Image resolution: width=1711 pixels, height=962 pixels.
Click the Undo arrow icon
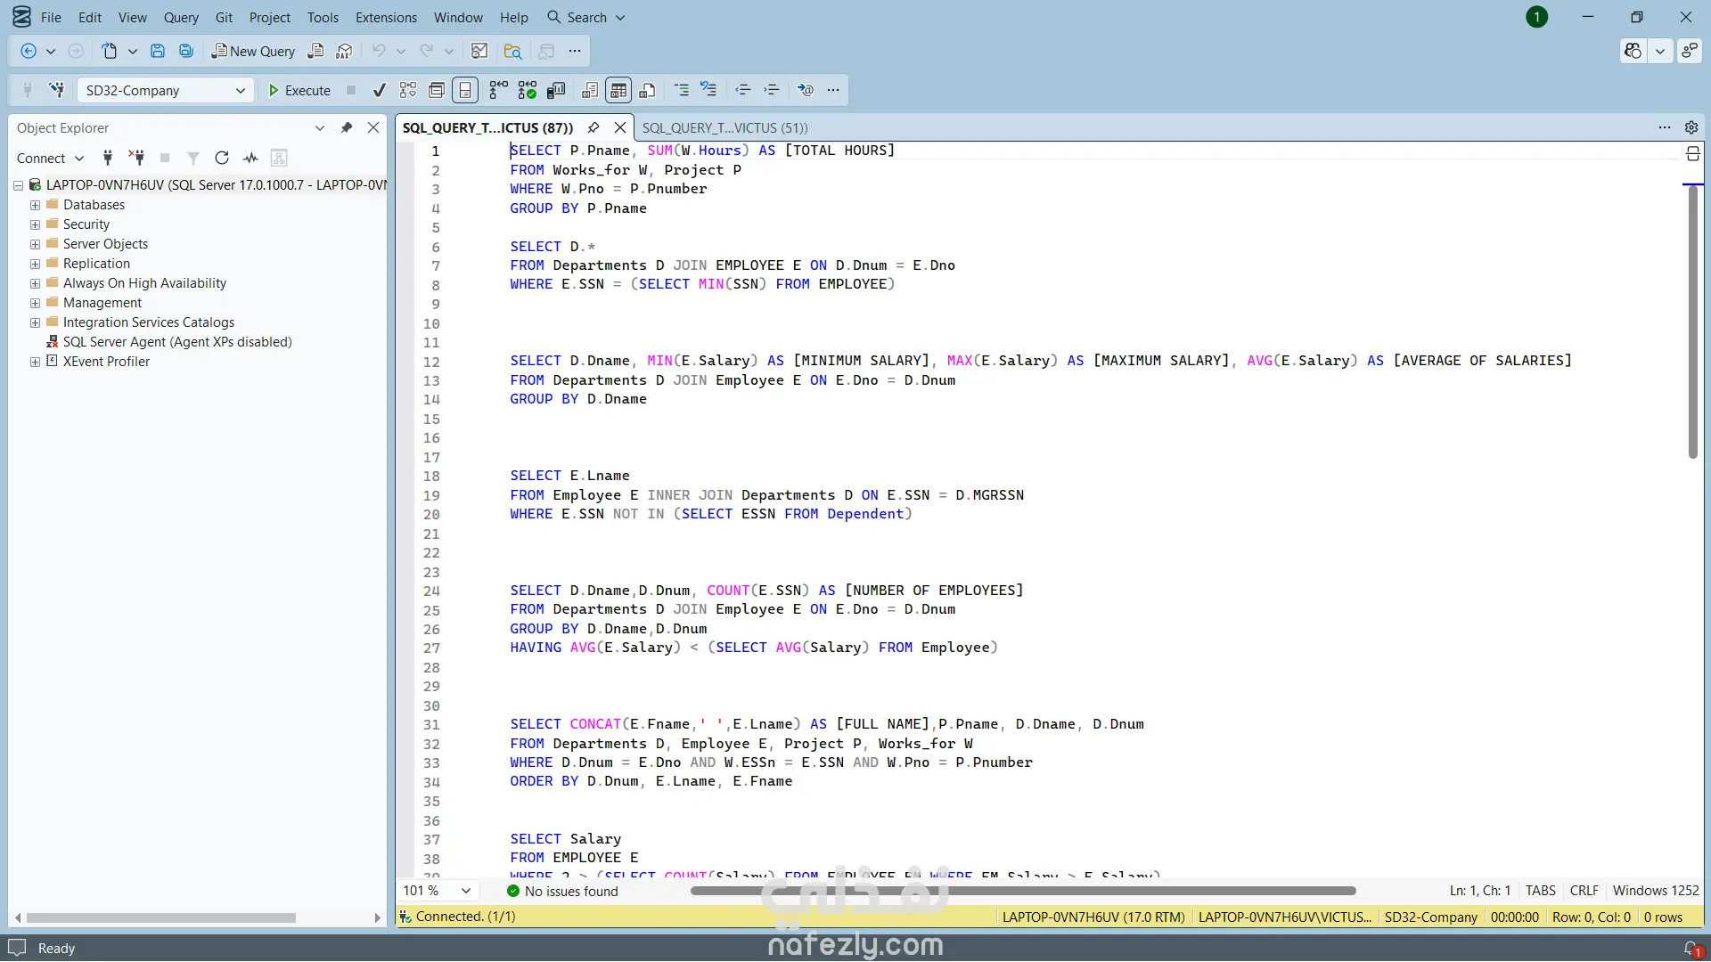pos(379,52)
